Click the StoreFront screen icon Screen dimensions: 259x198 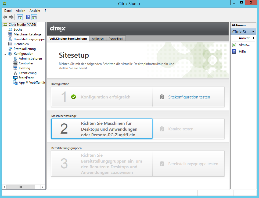(x=15, y=78)
